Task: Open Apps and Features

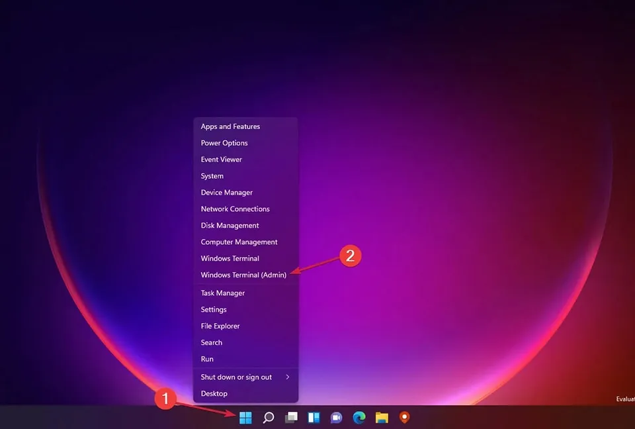Action: (230, 126)
